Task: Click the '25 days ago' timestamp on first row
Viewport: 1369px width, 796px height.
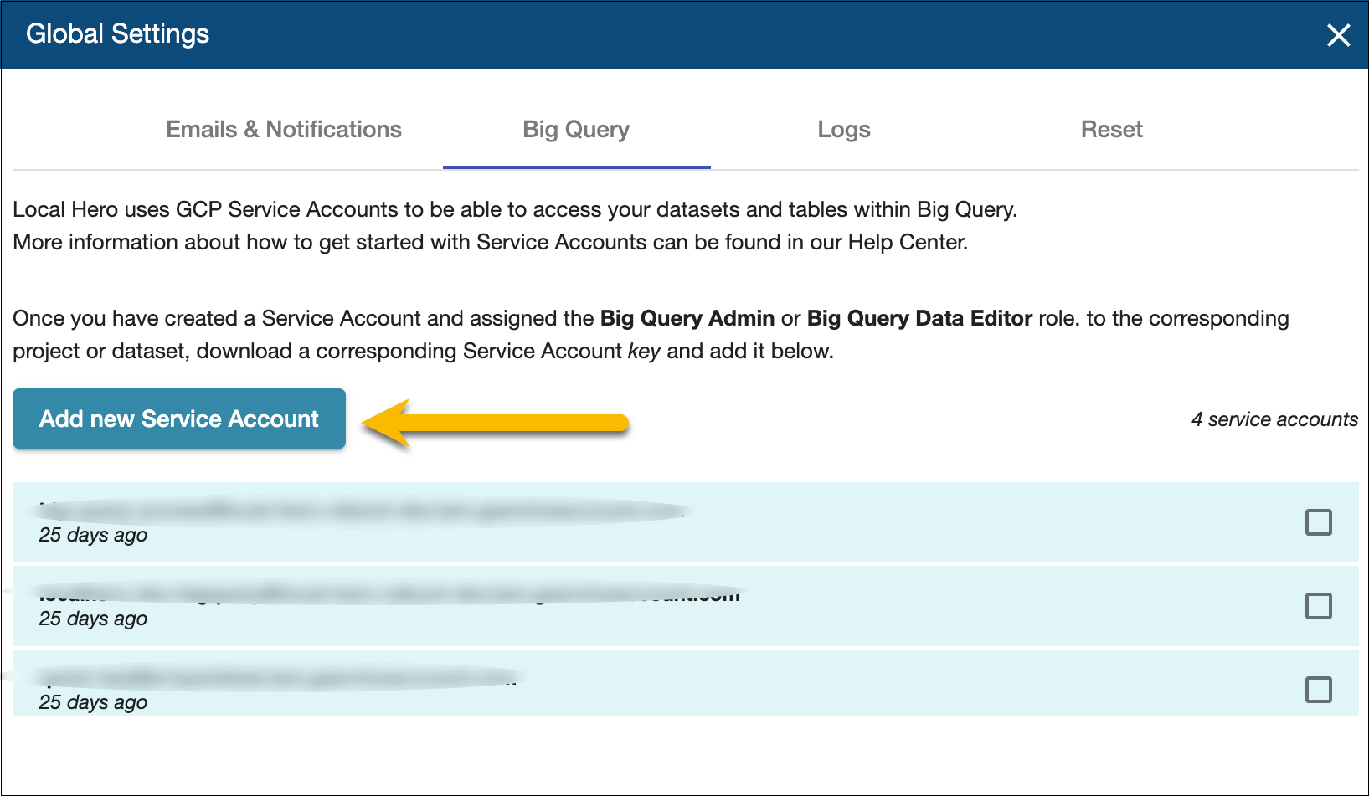Action: [x=92, y=535]
